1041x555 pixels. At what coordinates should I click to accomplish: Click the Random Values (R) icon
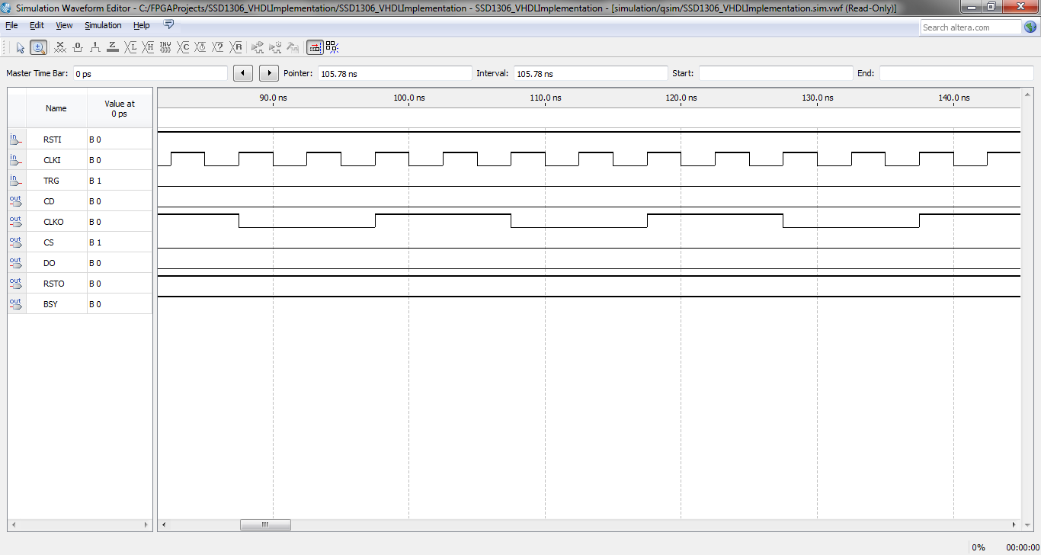(x=236, y=47)
